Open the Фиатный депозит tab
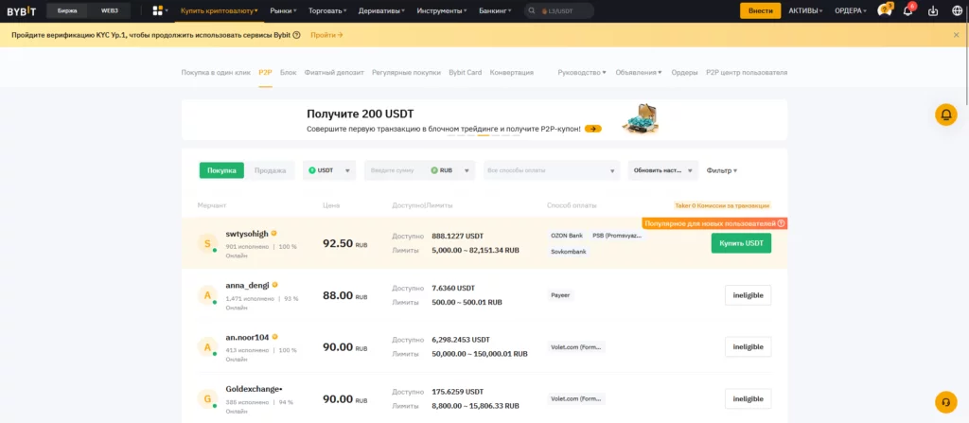The height and width of the screenshot is (423, 969). point(334,72)
